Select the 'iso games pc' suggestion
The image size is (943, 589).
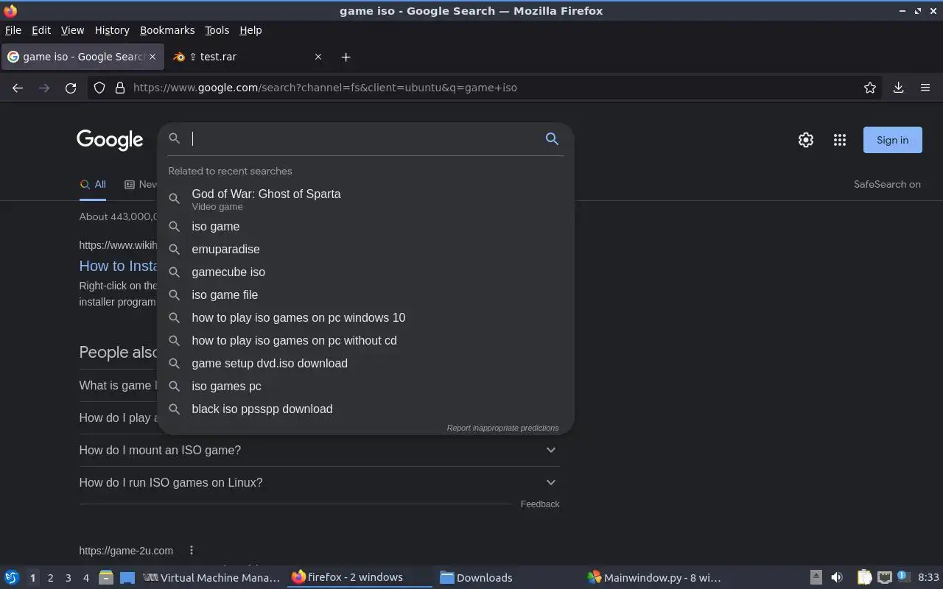(365, 386)
